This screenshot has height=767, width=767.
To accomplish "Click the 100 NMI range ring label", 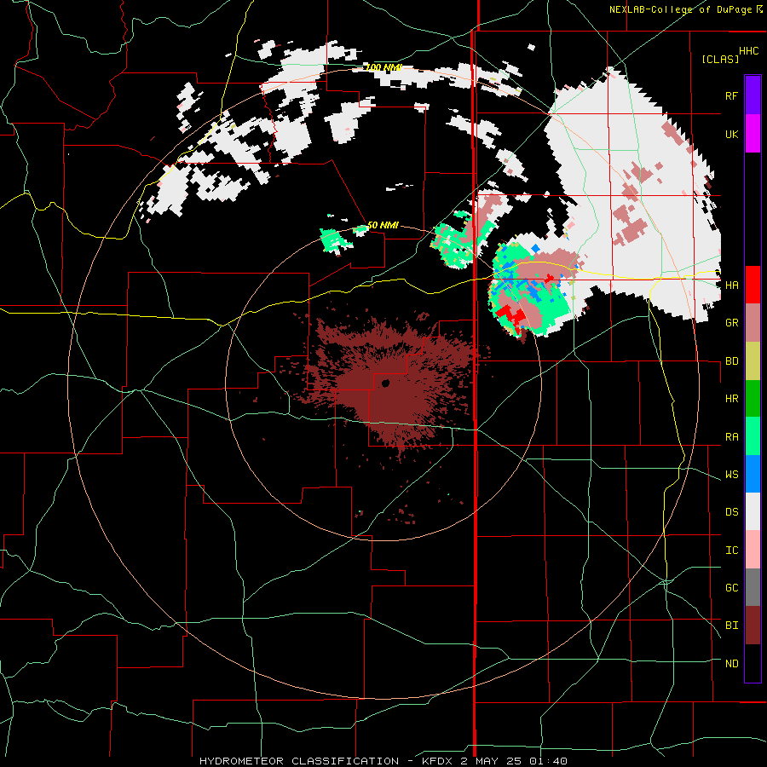I will pyautogui.click(x=384, y=67).
